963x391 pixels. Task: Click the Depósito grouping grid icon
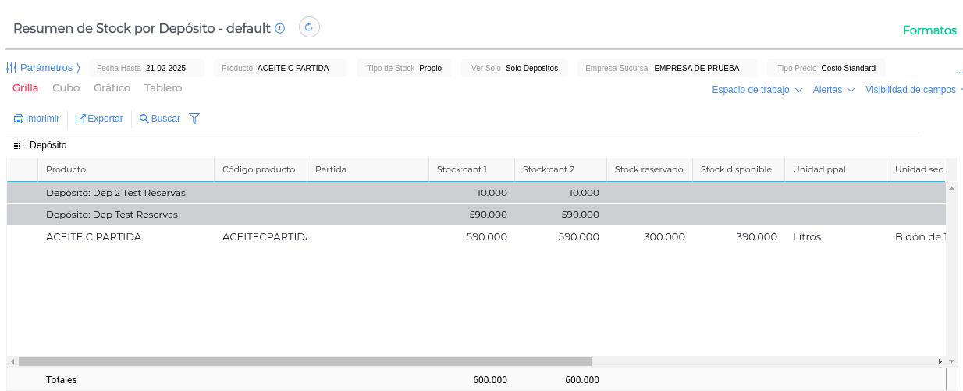click(x=17, y=146)
